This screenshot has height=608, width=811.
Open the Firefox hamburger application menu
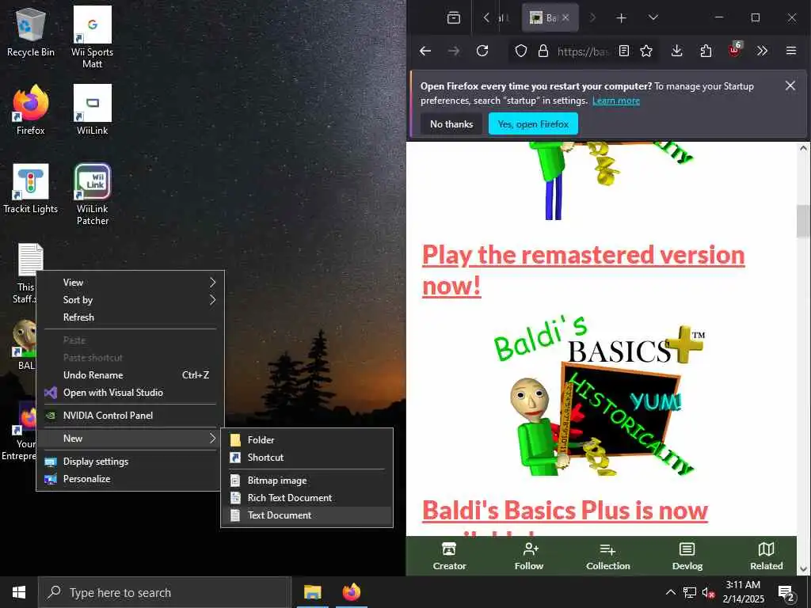click(x=791, y=51)
